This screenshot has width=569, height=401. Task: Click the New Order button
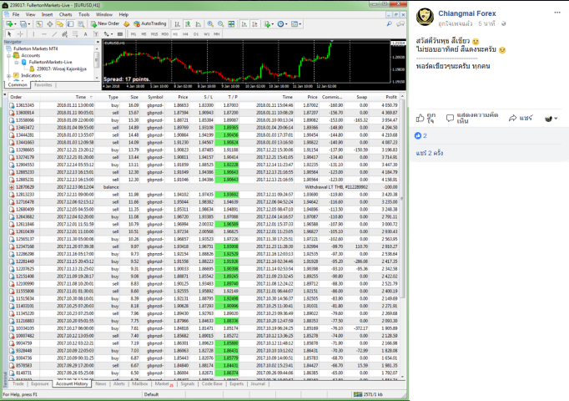[105, 24]
